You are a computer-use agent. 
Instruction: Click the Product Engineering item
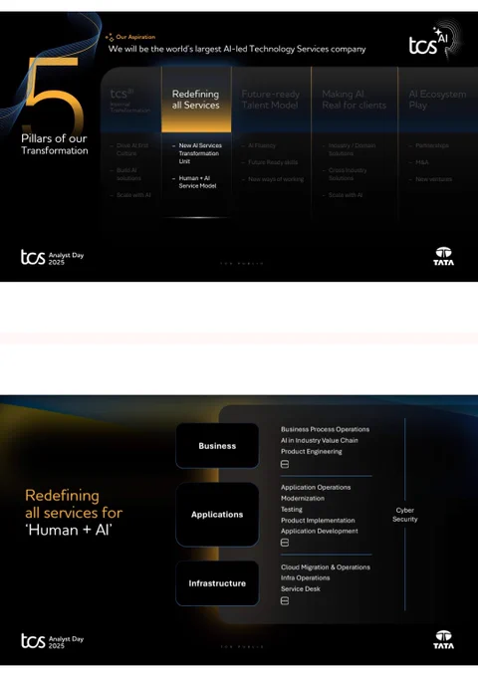(312, 451)
